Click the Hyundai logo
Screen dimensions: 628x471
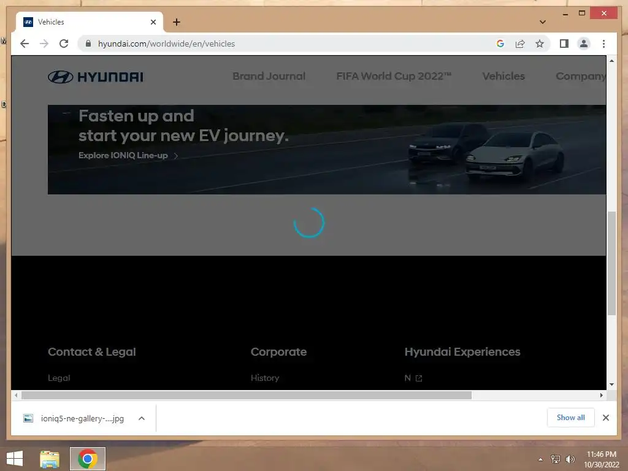(95, 77)
